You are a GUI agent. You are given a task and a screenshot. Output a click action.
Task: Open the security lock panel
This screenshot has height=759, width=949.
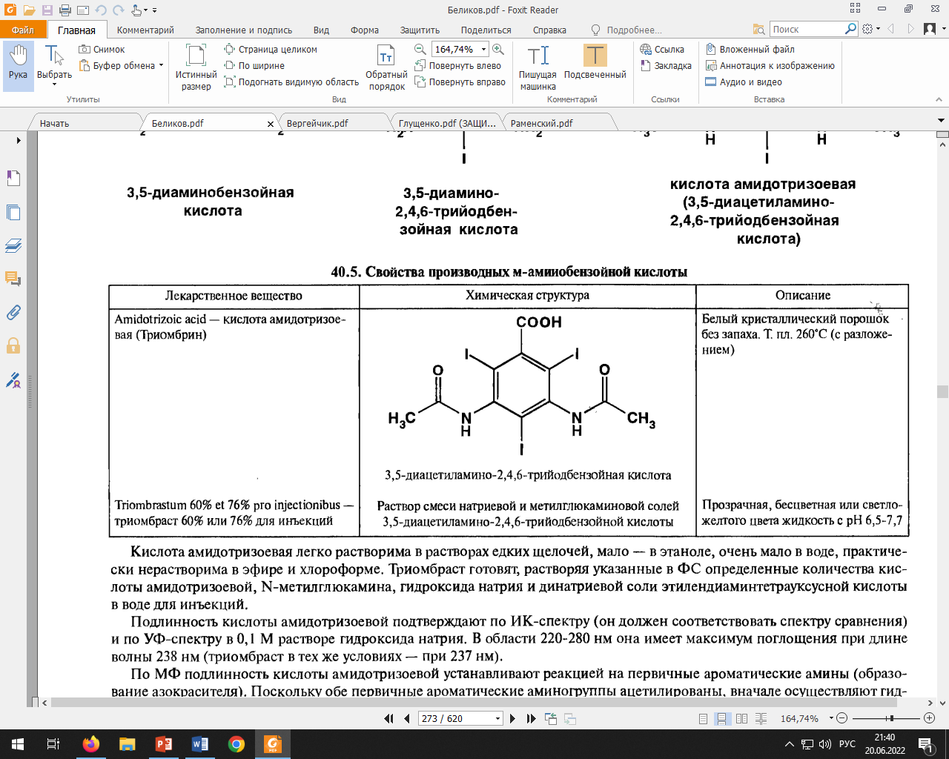[13, 346]
